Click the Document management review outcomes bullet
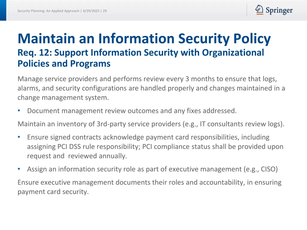 click(x=132, y=111)
